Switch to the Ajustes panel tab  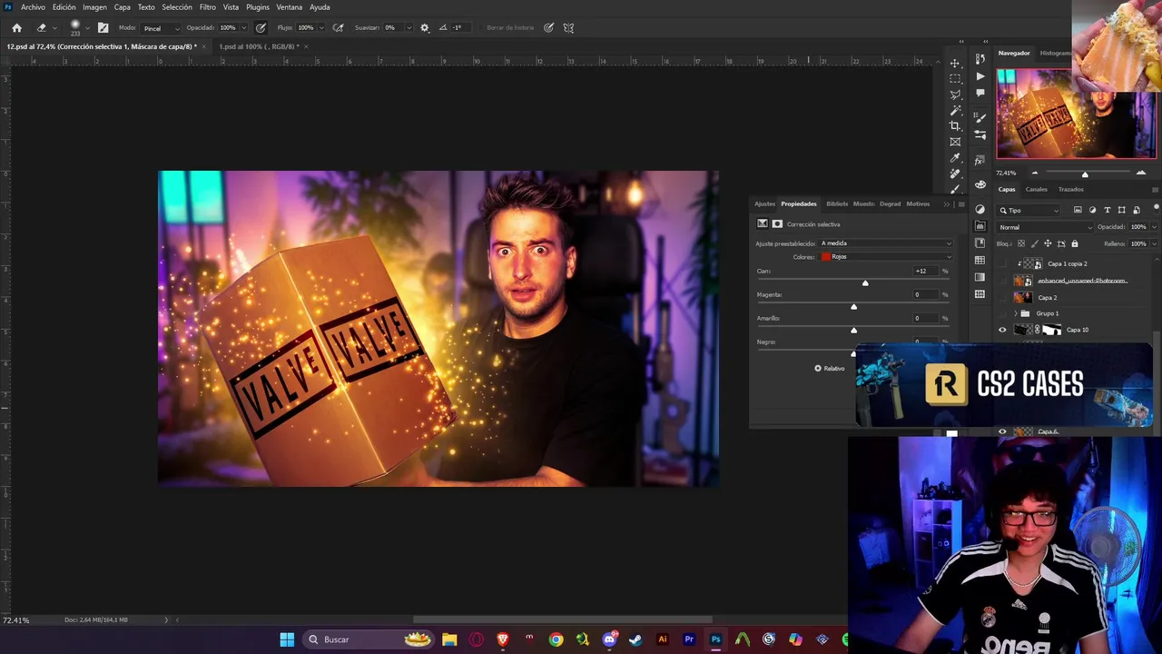click(764, 204)
